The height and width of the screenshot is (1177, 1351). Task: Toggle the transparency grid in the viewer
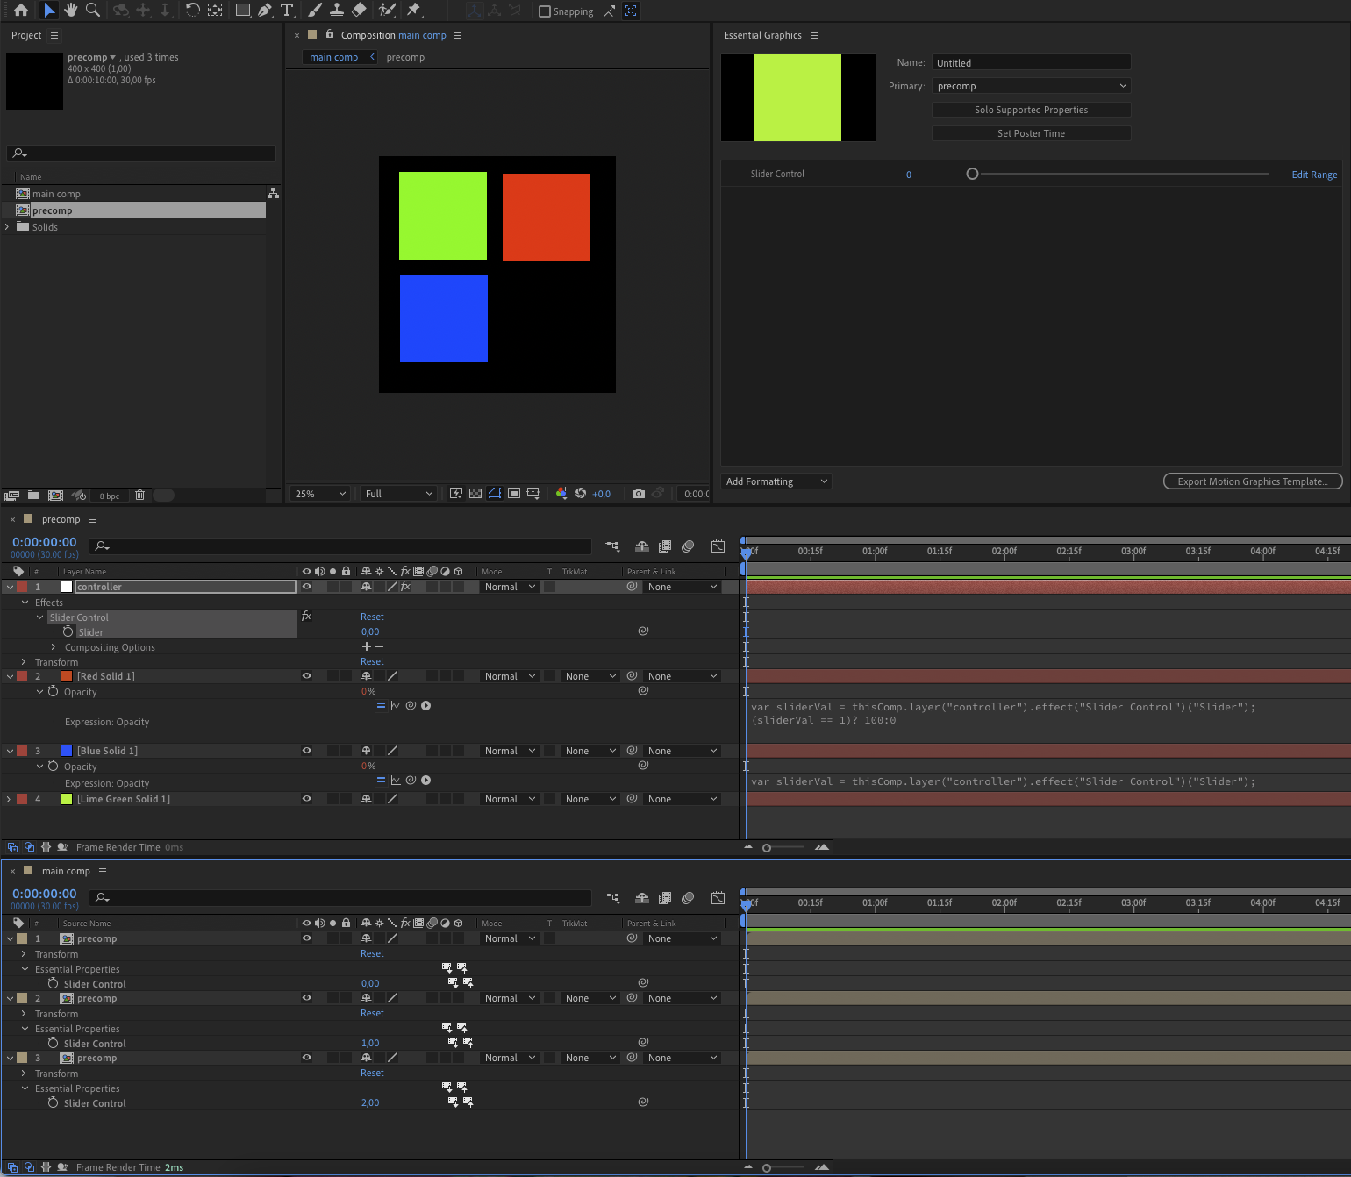tap(475, 493)
